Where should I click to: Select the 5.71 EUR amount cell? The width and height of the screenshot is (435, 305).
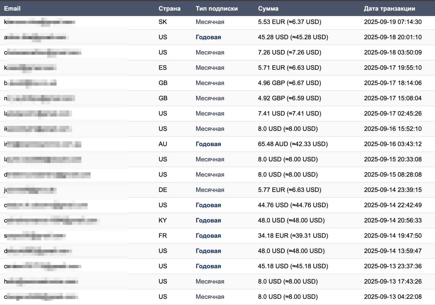click(x=289, y=68)
